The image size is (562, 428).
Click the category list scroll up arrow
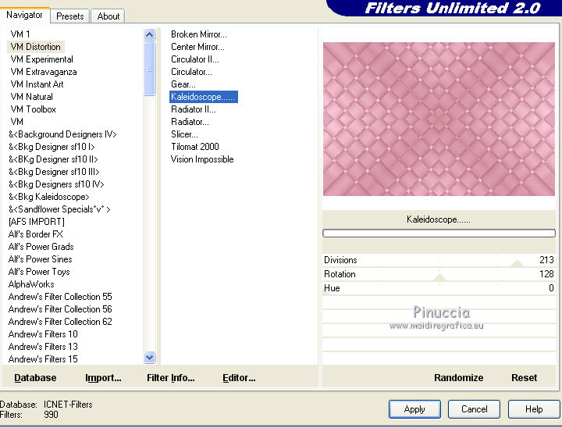point(149,35)
